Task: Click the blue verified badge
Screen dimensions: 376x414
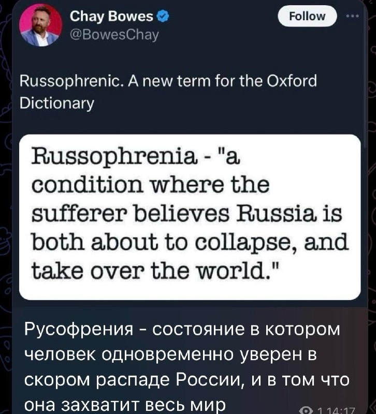Action: click(163, 17)
